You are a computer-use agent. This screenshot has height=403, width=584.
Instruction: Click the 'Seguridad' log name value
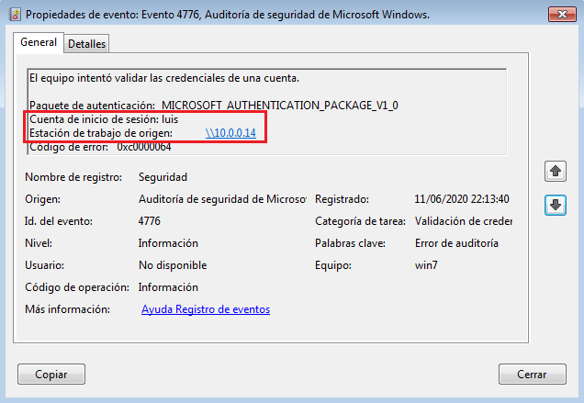tap(163, 177)
